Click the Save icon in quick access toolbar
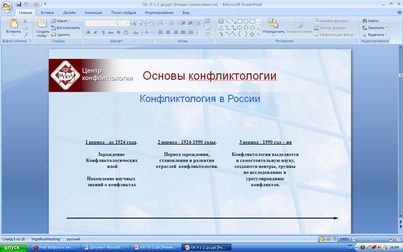This screenshot has width=403, height=252. [x=19, y=5]
